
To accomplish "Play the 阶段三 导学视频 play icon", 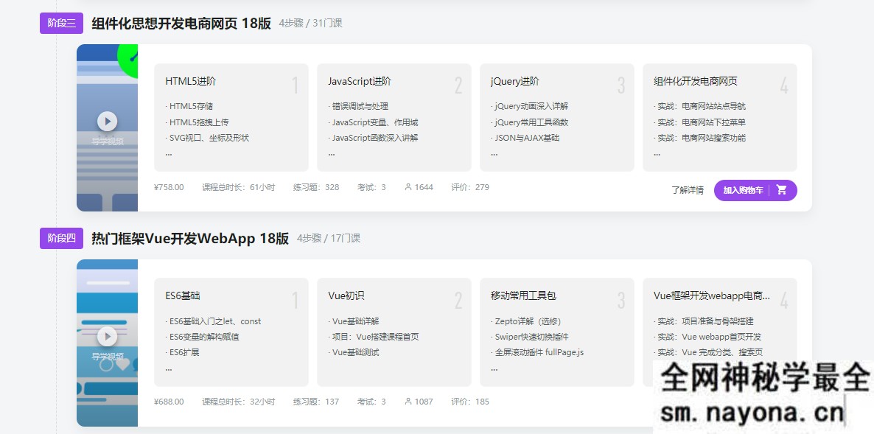I will 107,121.
